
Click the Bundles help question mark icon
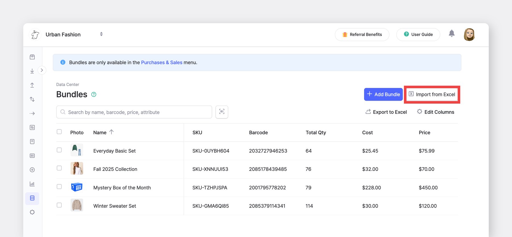(94, 95)
